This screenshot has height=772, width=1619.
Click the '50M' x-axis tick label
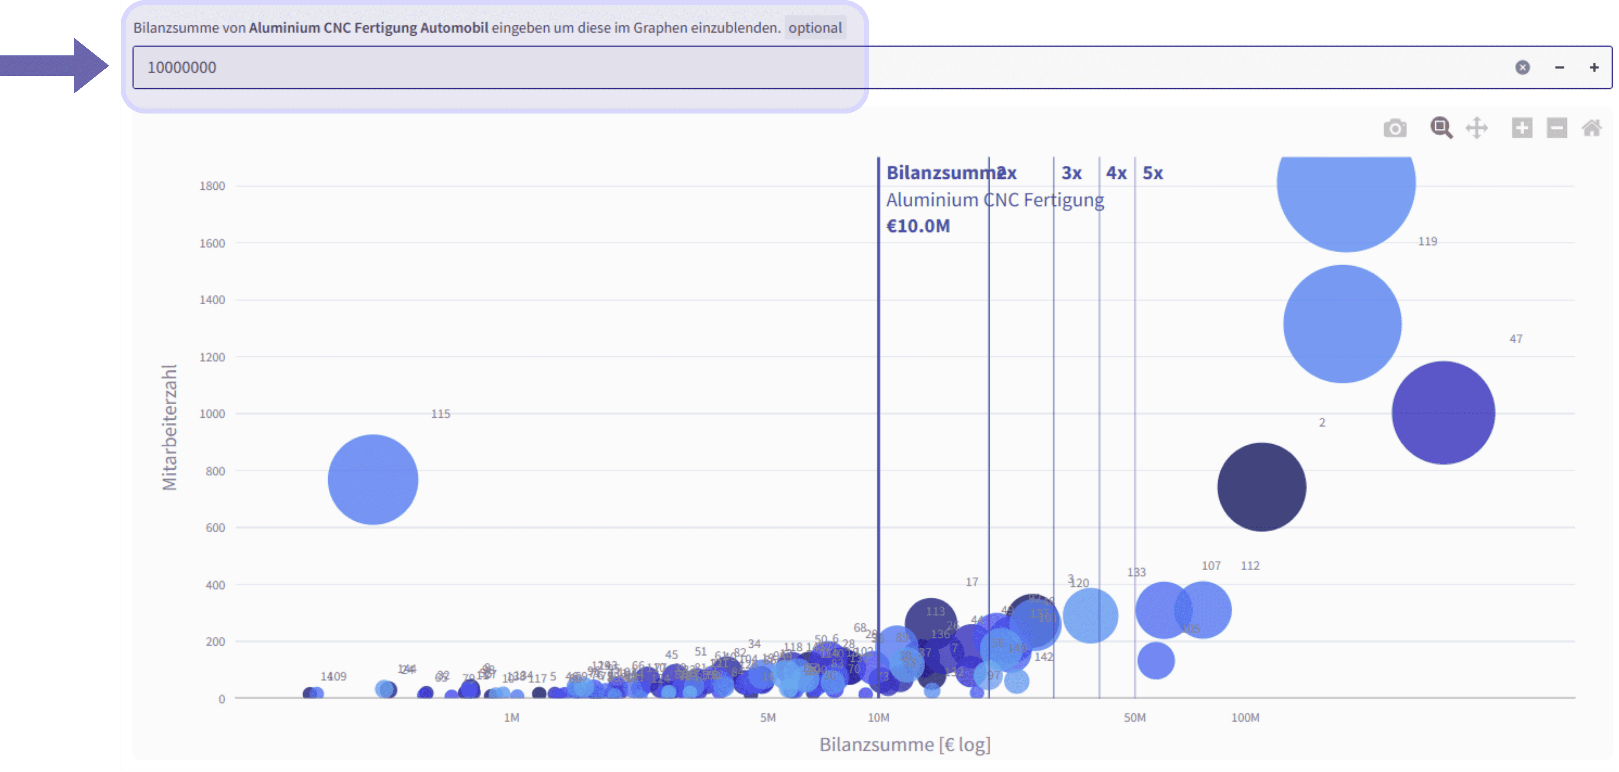pos(1134,718)
